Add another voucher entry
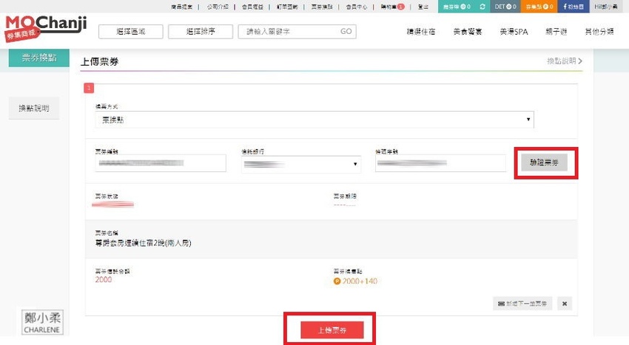 click(x=522, y=304)
